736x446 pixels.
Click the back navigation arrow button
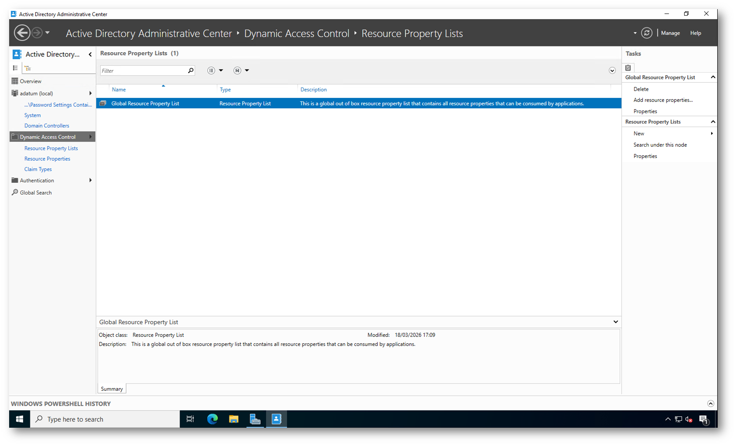[22, 33]
